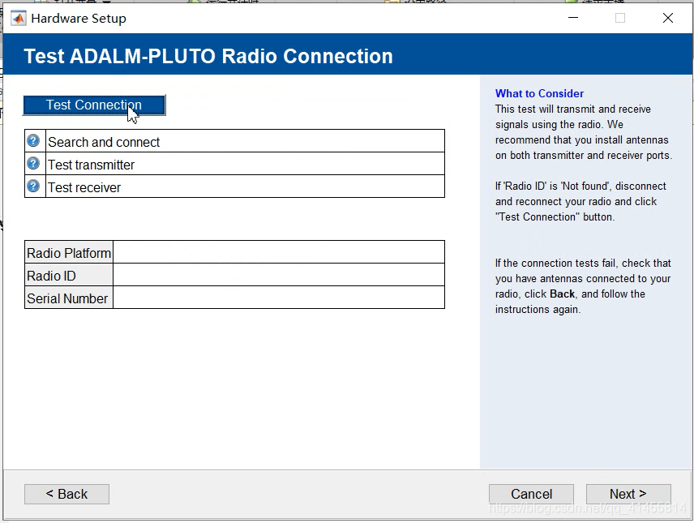The image size is (694, 523).
Task: Click the What to Consider heading
Action: click(539, 93)
